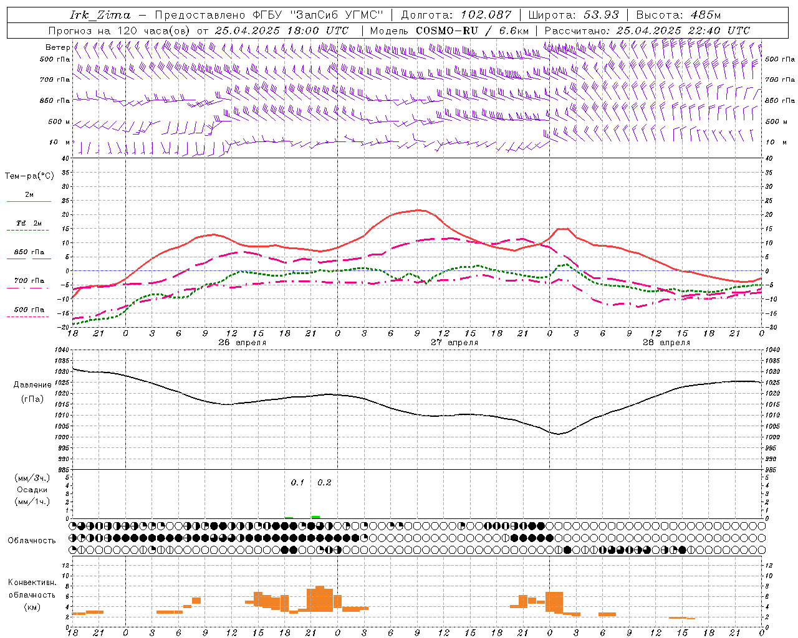This screenshot has height=638, width=798.
Task: Click the "Прогноз на 120 часа(ов)" forecast text
Action: [x=119, y=31]
